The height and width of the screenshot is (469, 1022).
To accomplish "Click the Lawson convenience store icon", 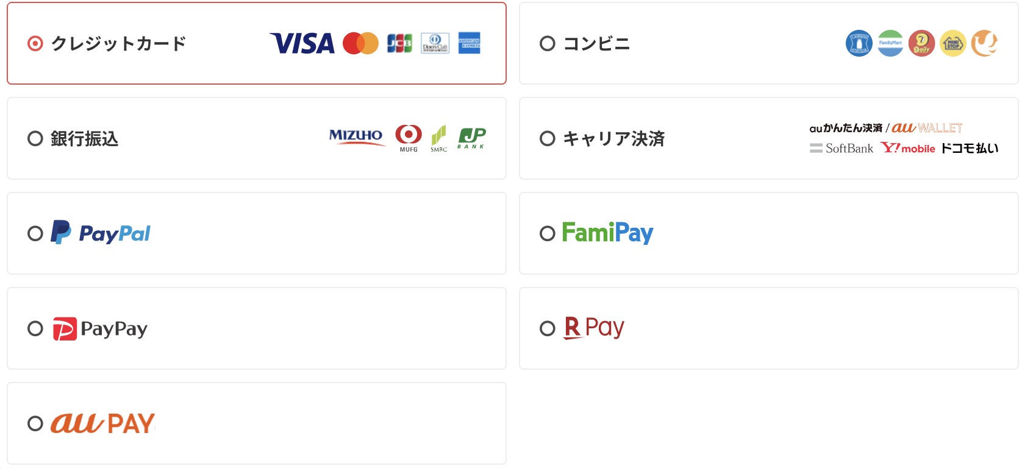I will [x=859, y=43].
